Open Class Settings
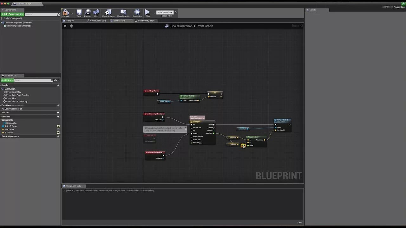This screenshot has width=406, height=228. [x=108, y=12]
